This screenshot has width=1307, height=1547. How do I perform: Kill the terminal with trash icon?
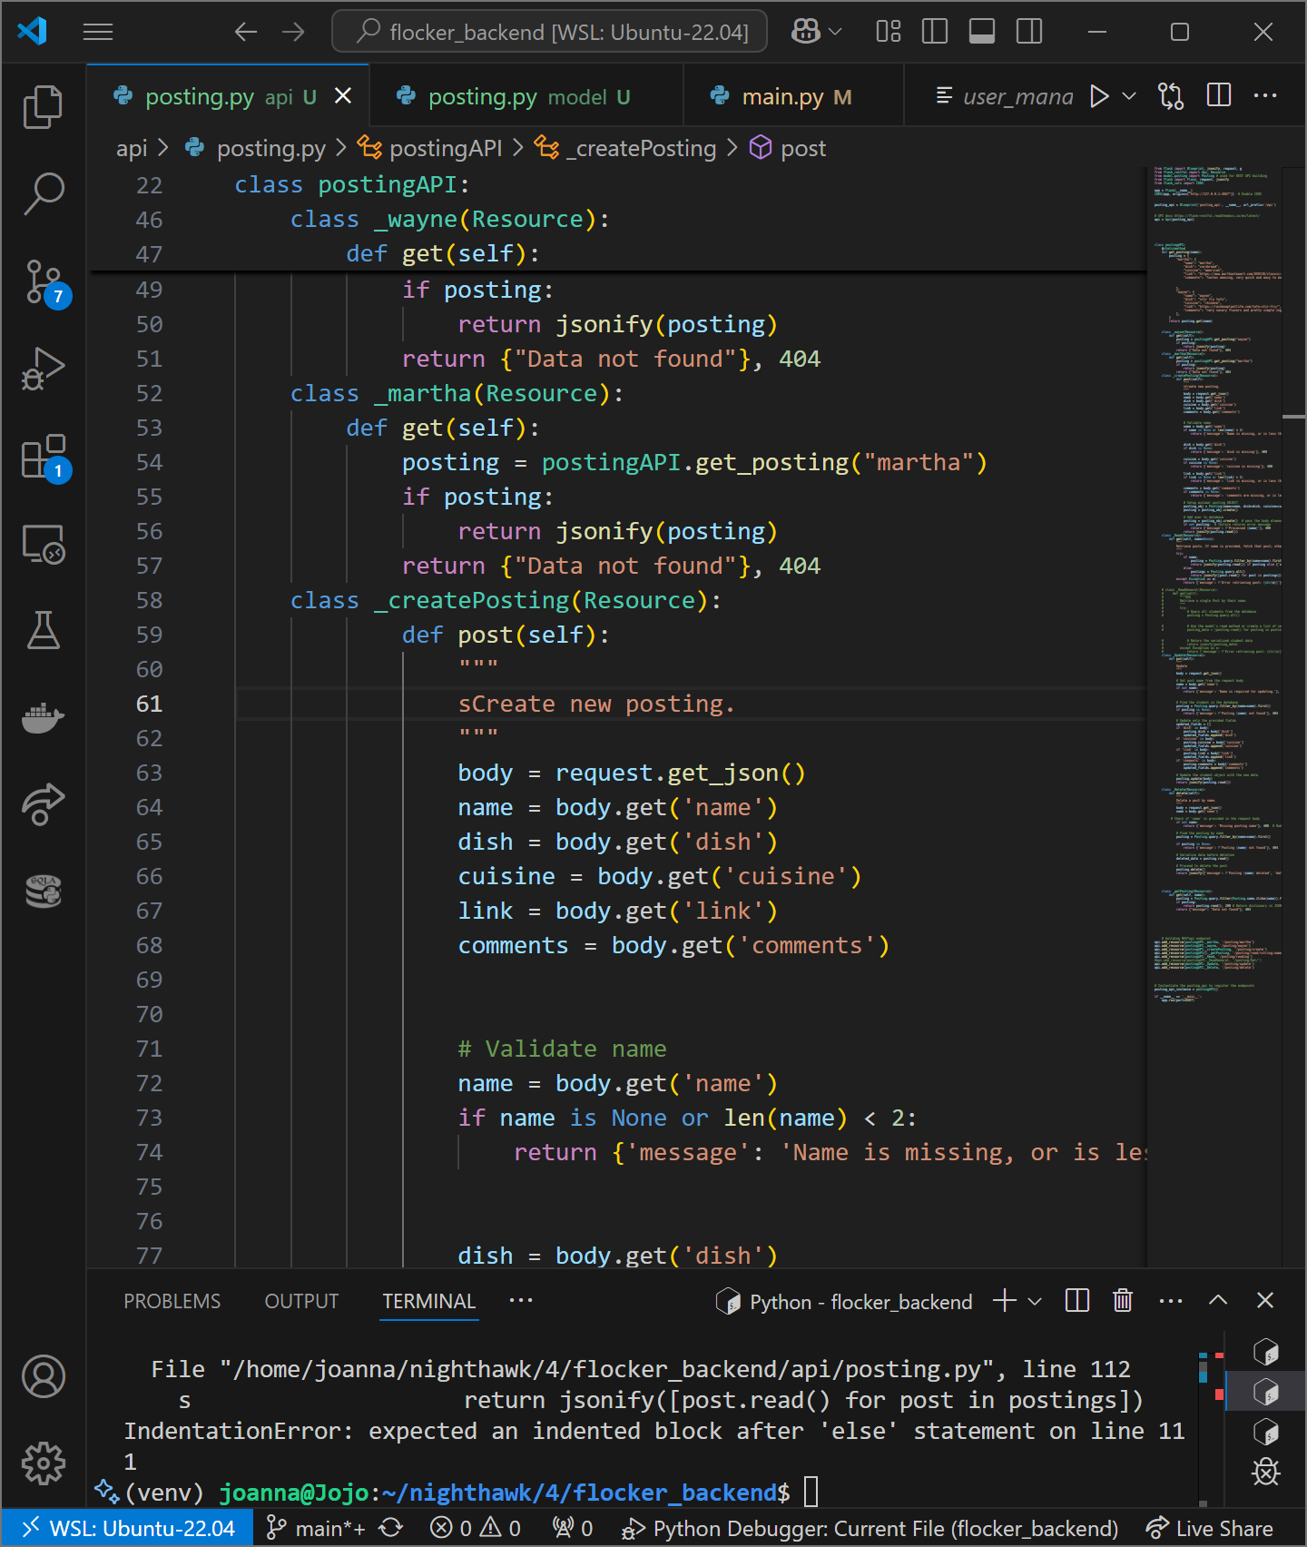pos(1123,1301)
